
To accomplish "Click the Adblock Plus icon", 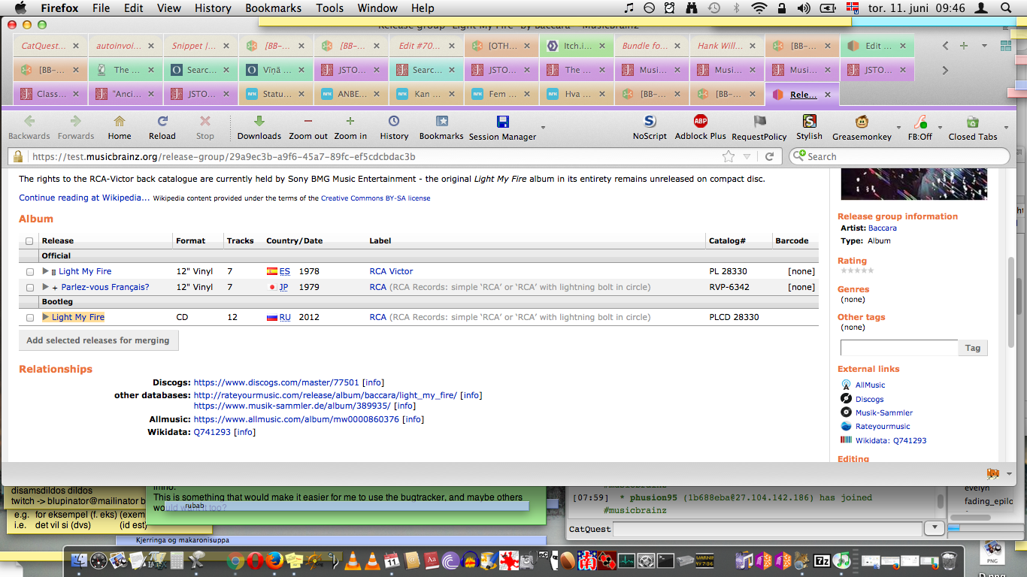I will pyautogui.click(x=700, y=121).
